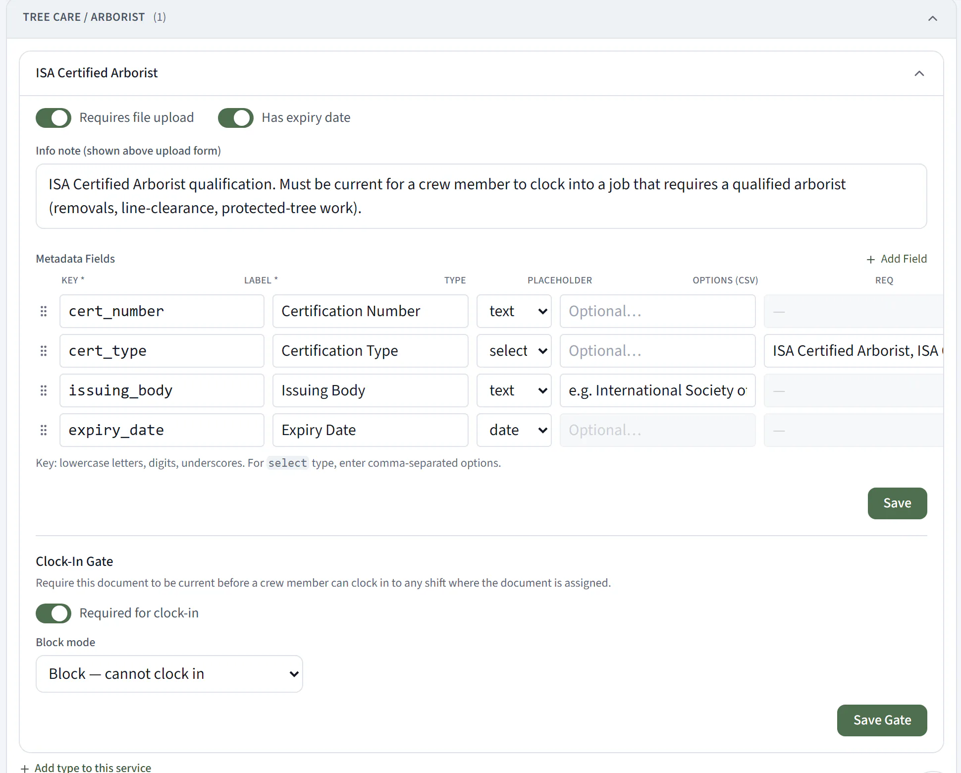Click the Metadata Fields label
Screen dimensions: 961x773
[75, 259]
